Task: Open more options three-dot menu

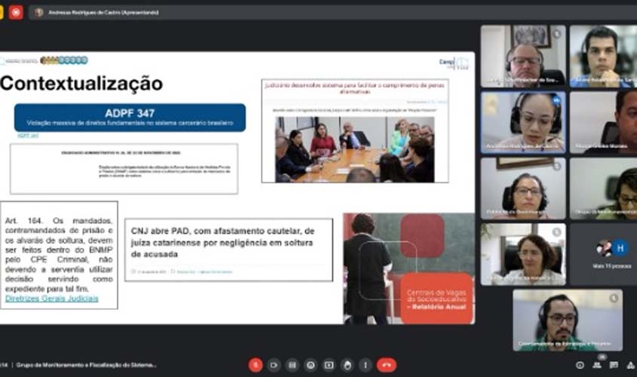Action: [364, 365]
